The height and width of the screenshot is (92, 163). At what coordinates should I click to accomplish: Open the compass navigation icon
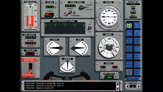click(129, 64)
